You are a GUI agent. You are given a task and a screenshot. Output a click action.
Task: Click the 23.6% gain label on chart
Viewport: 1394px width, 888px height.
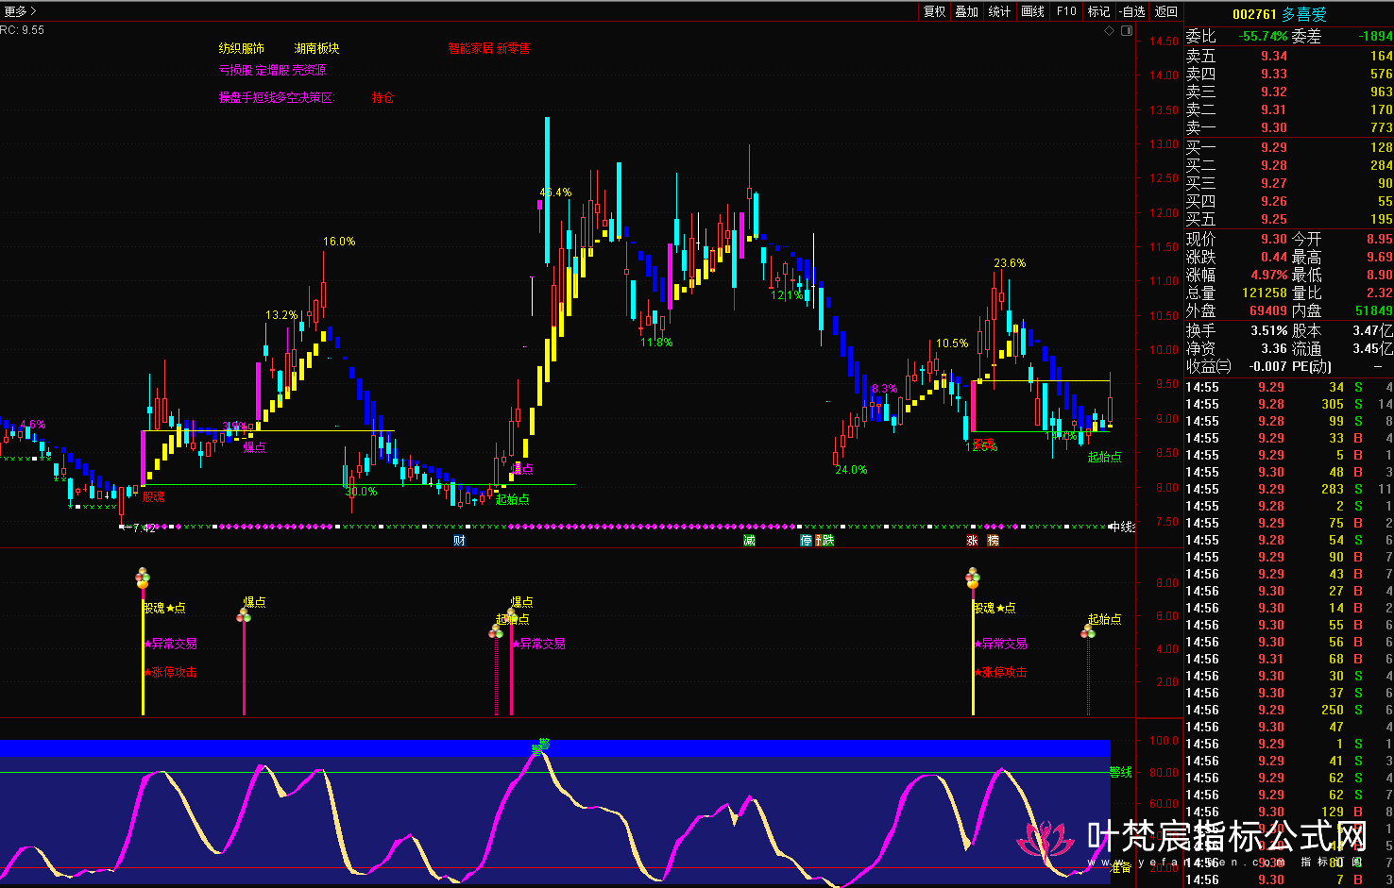1010,263
